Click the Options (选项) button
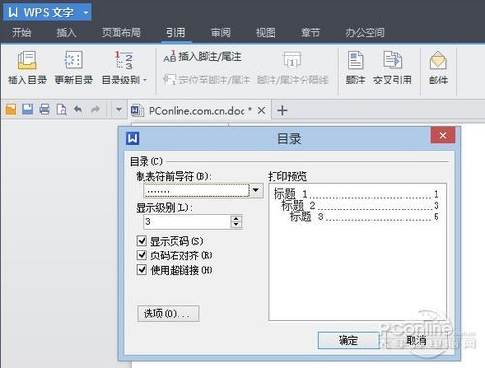The image size is (485, 368). point(168,314)
